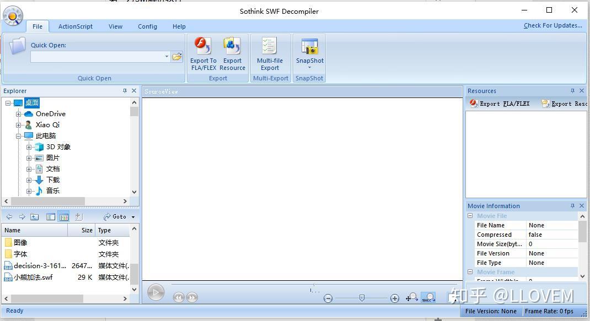This screenshot has width=590, height=321.
Task: Click Export To FLA/FLEX ribbon button
Action: click(203, 54)
